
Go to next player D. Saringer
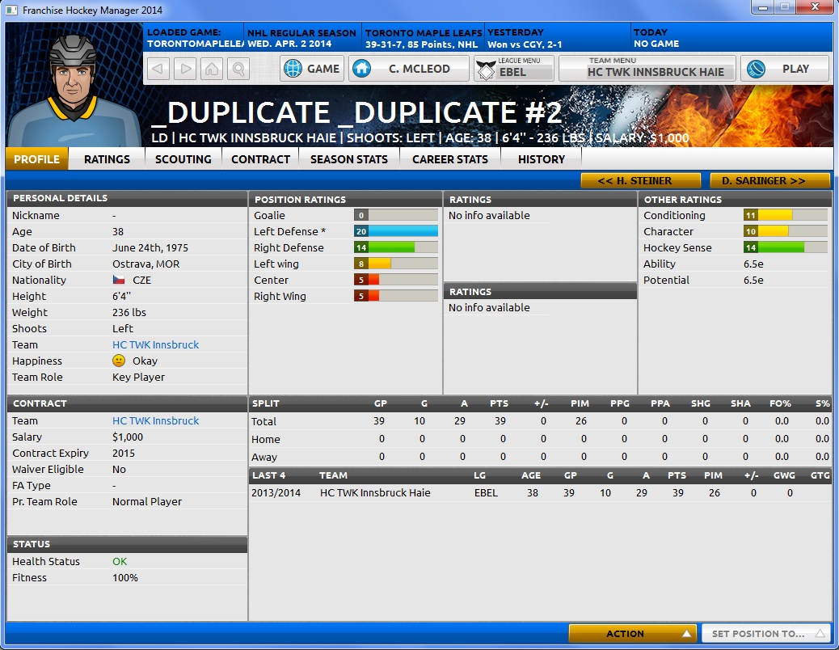(770, 181)
